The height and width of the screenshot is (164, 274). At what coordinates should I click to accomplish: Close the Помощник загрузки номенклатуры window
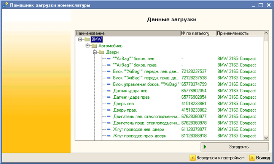269,5
